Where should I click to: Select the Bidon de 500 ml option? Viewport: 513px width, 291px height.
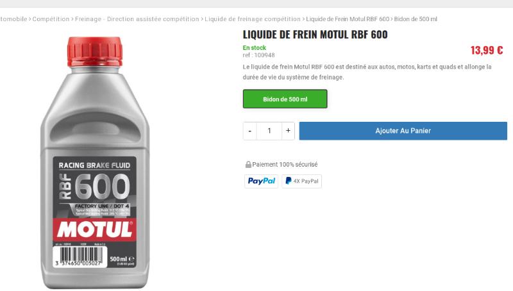click(285, 99)
